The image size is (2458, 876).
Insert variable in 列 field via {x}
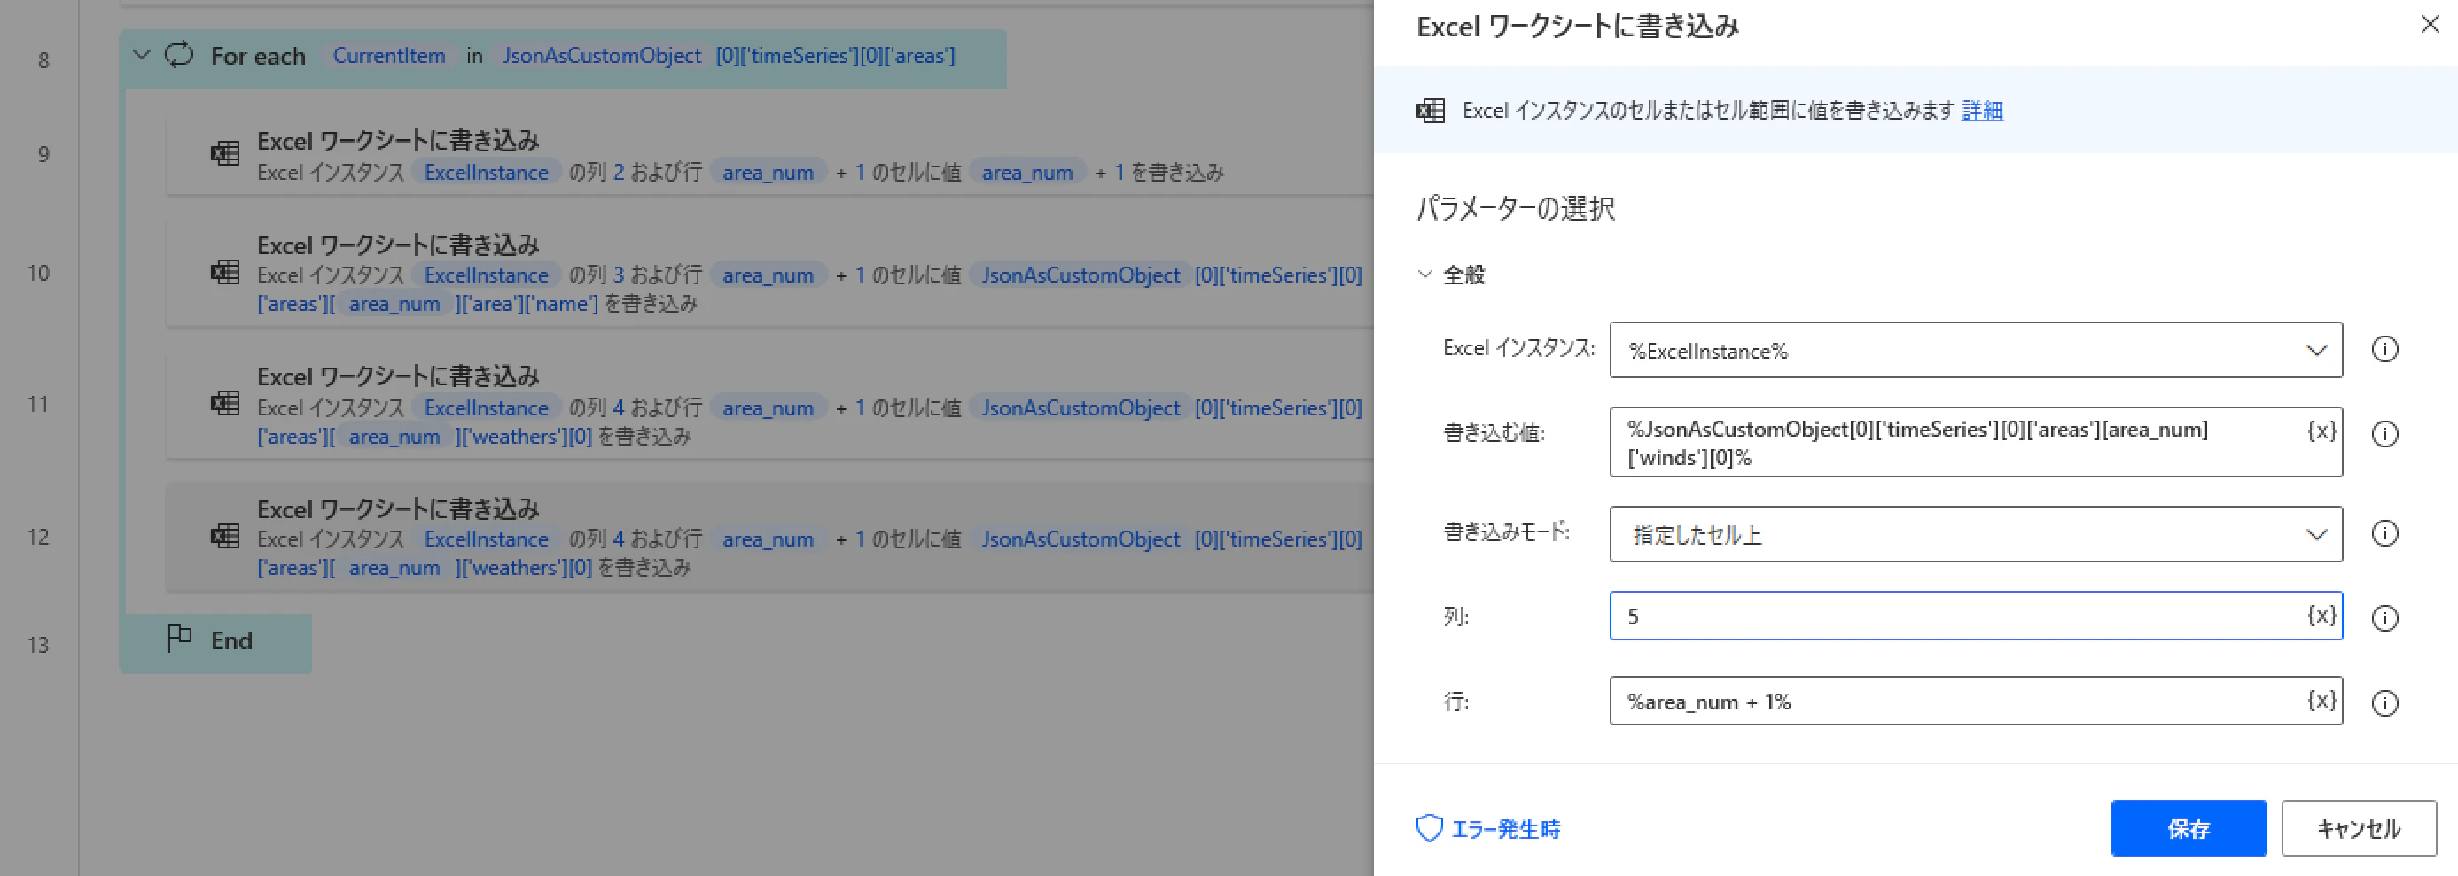[x=2321, y=616]
